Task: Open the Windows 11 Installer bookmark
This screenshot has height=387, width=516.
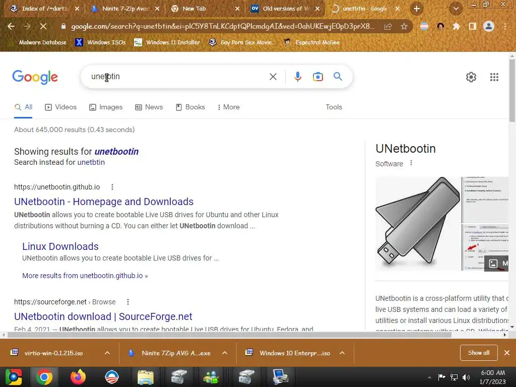Action: pos(167,42)
